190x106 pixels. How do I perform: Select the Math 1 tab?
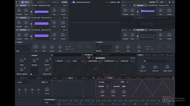(140, 55)
